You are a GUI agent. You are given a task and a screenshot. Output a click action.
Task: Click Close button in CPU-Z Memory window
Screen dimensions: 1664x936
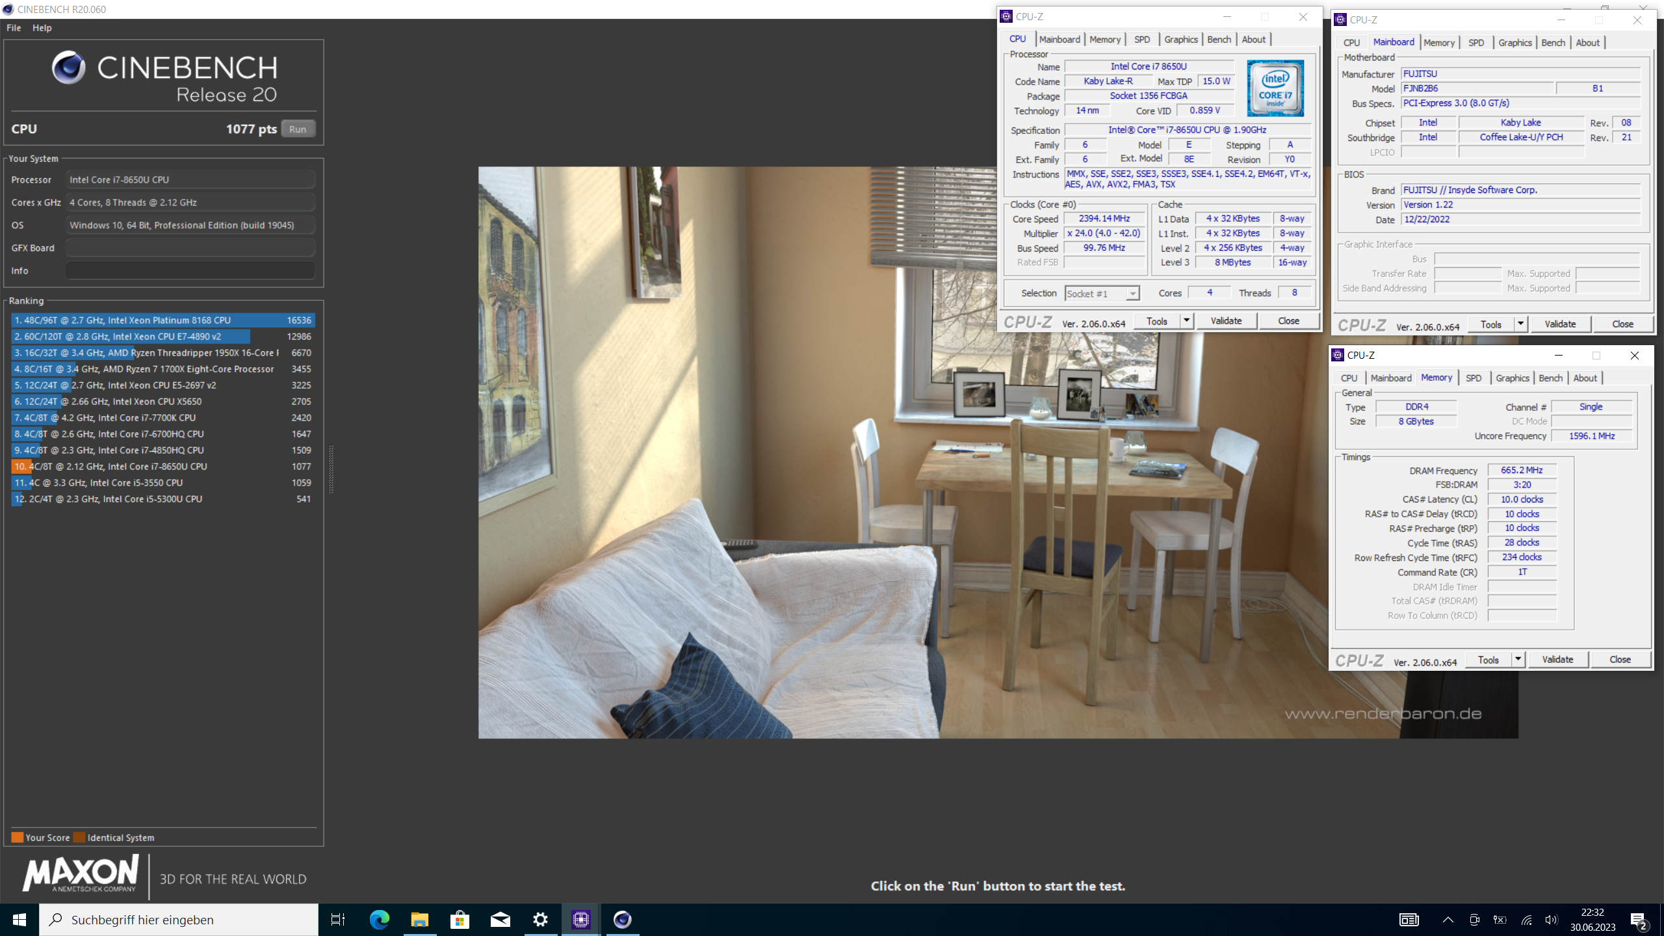[x=1620, y=659]
